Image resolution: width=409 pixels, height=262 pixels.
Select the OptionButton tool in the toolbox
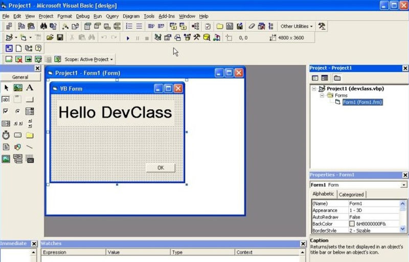[18, 111]
